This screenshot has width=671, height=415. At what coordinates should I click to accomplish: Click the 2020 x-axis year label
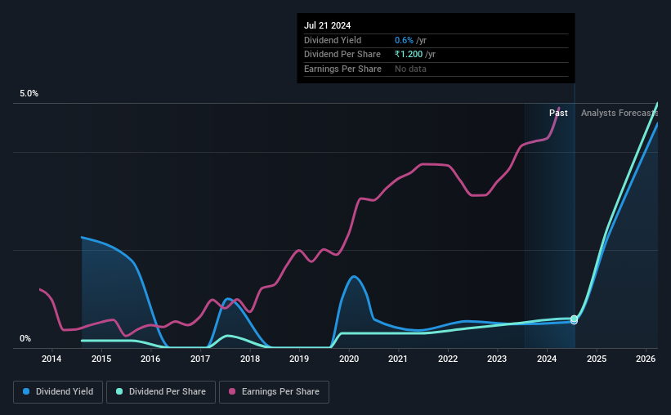[349, 359]
